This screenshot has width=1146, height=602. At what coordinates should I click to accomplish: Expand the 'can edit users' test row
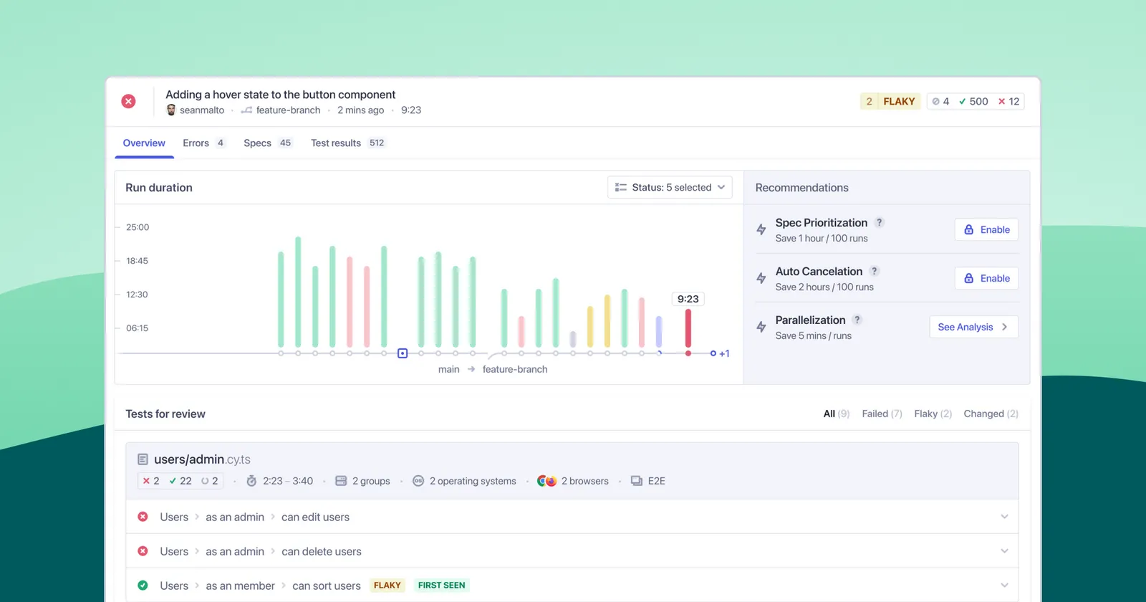coord(1004,517)
